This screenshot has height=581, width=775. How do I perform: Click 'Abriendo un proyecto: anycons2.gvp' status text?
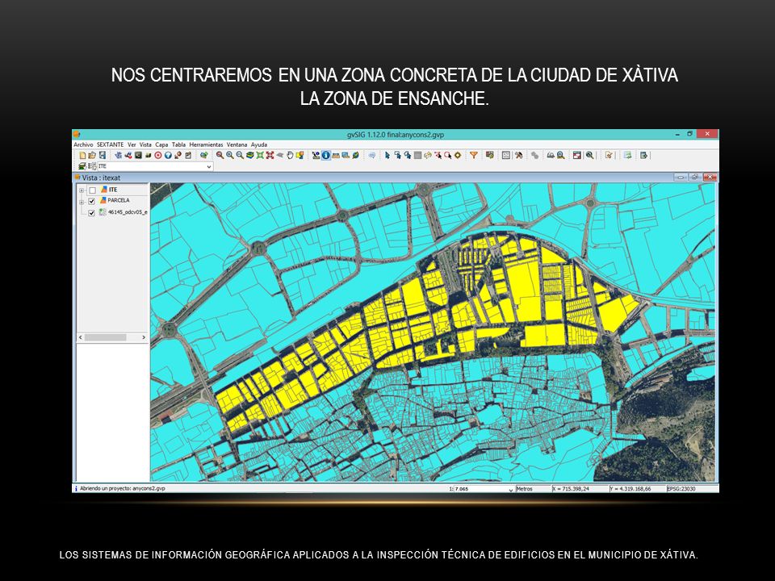(123, 489)
